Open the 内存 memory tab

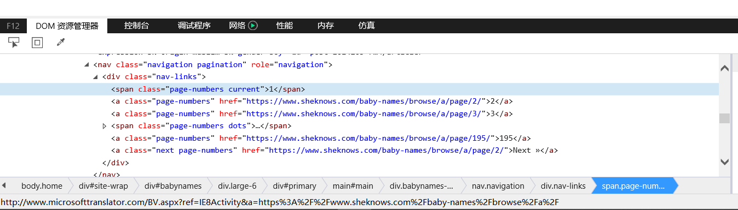coord(326,26)
